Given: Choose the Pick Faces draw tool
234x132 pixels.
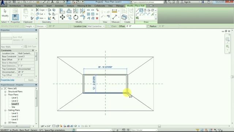Looking at the screenshot, I should (x=137, y=18).
